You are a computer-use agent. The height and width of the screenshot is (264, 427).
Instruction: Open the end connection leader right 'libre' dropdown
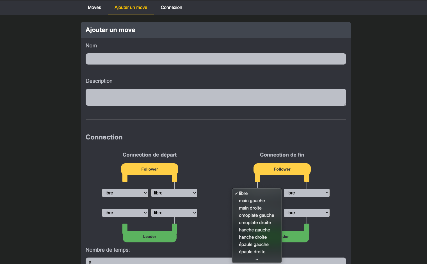tap(307, 213)
